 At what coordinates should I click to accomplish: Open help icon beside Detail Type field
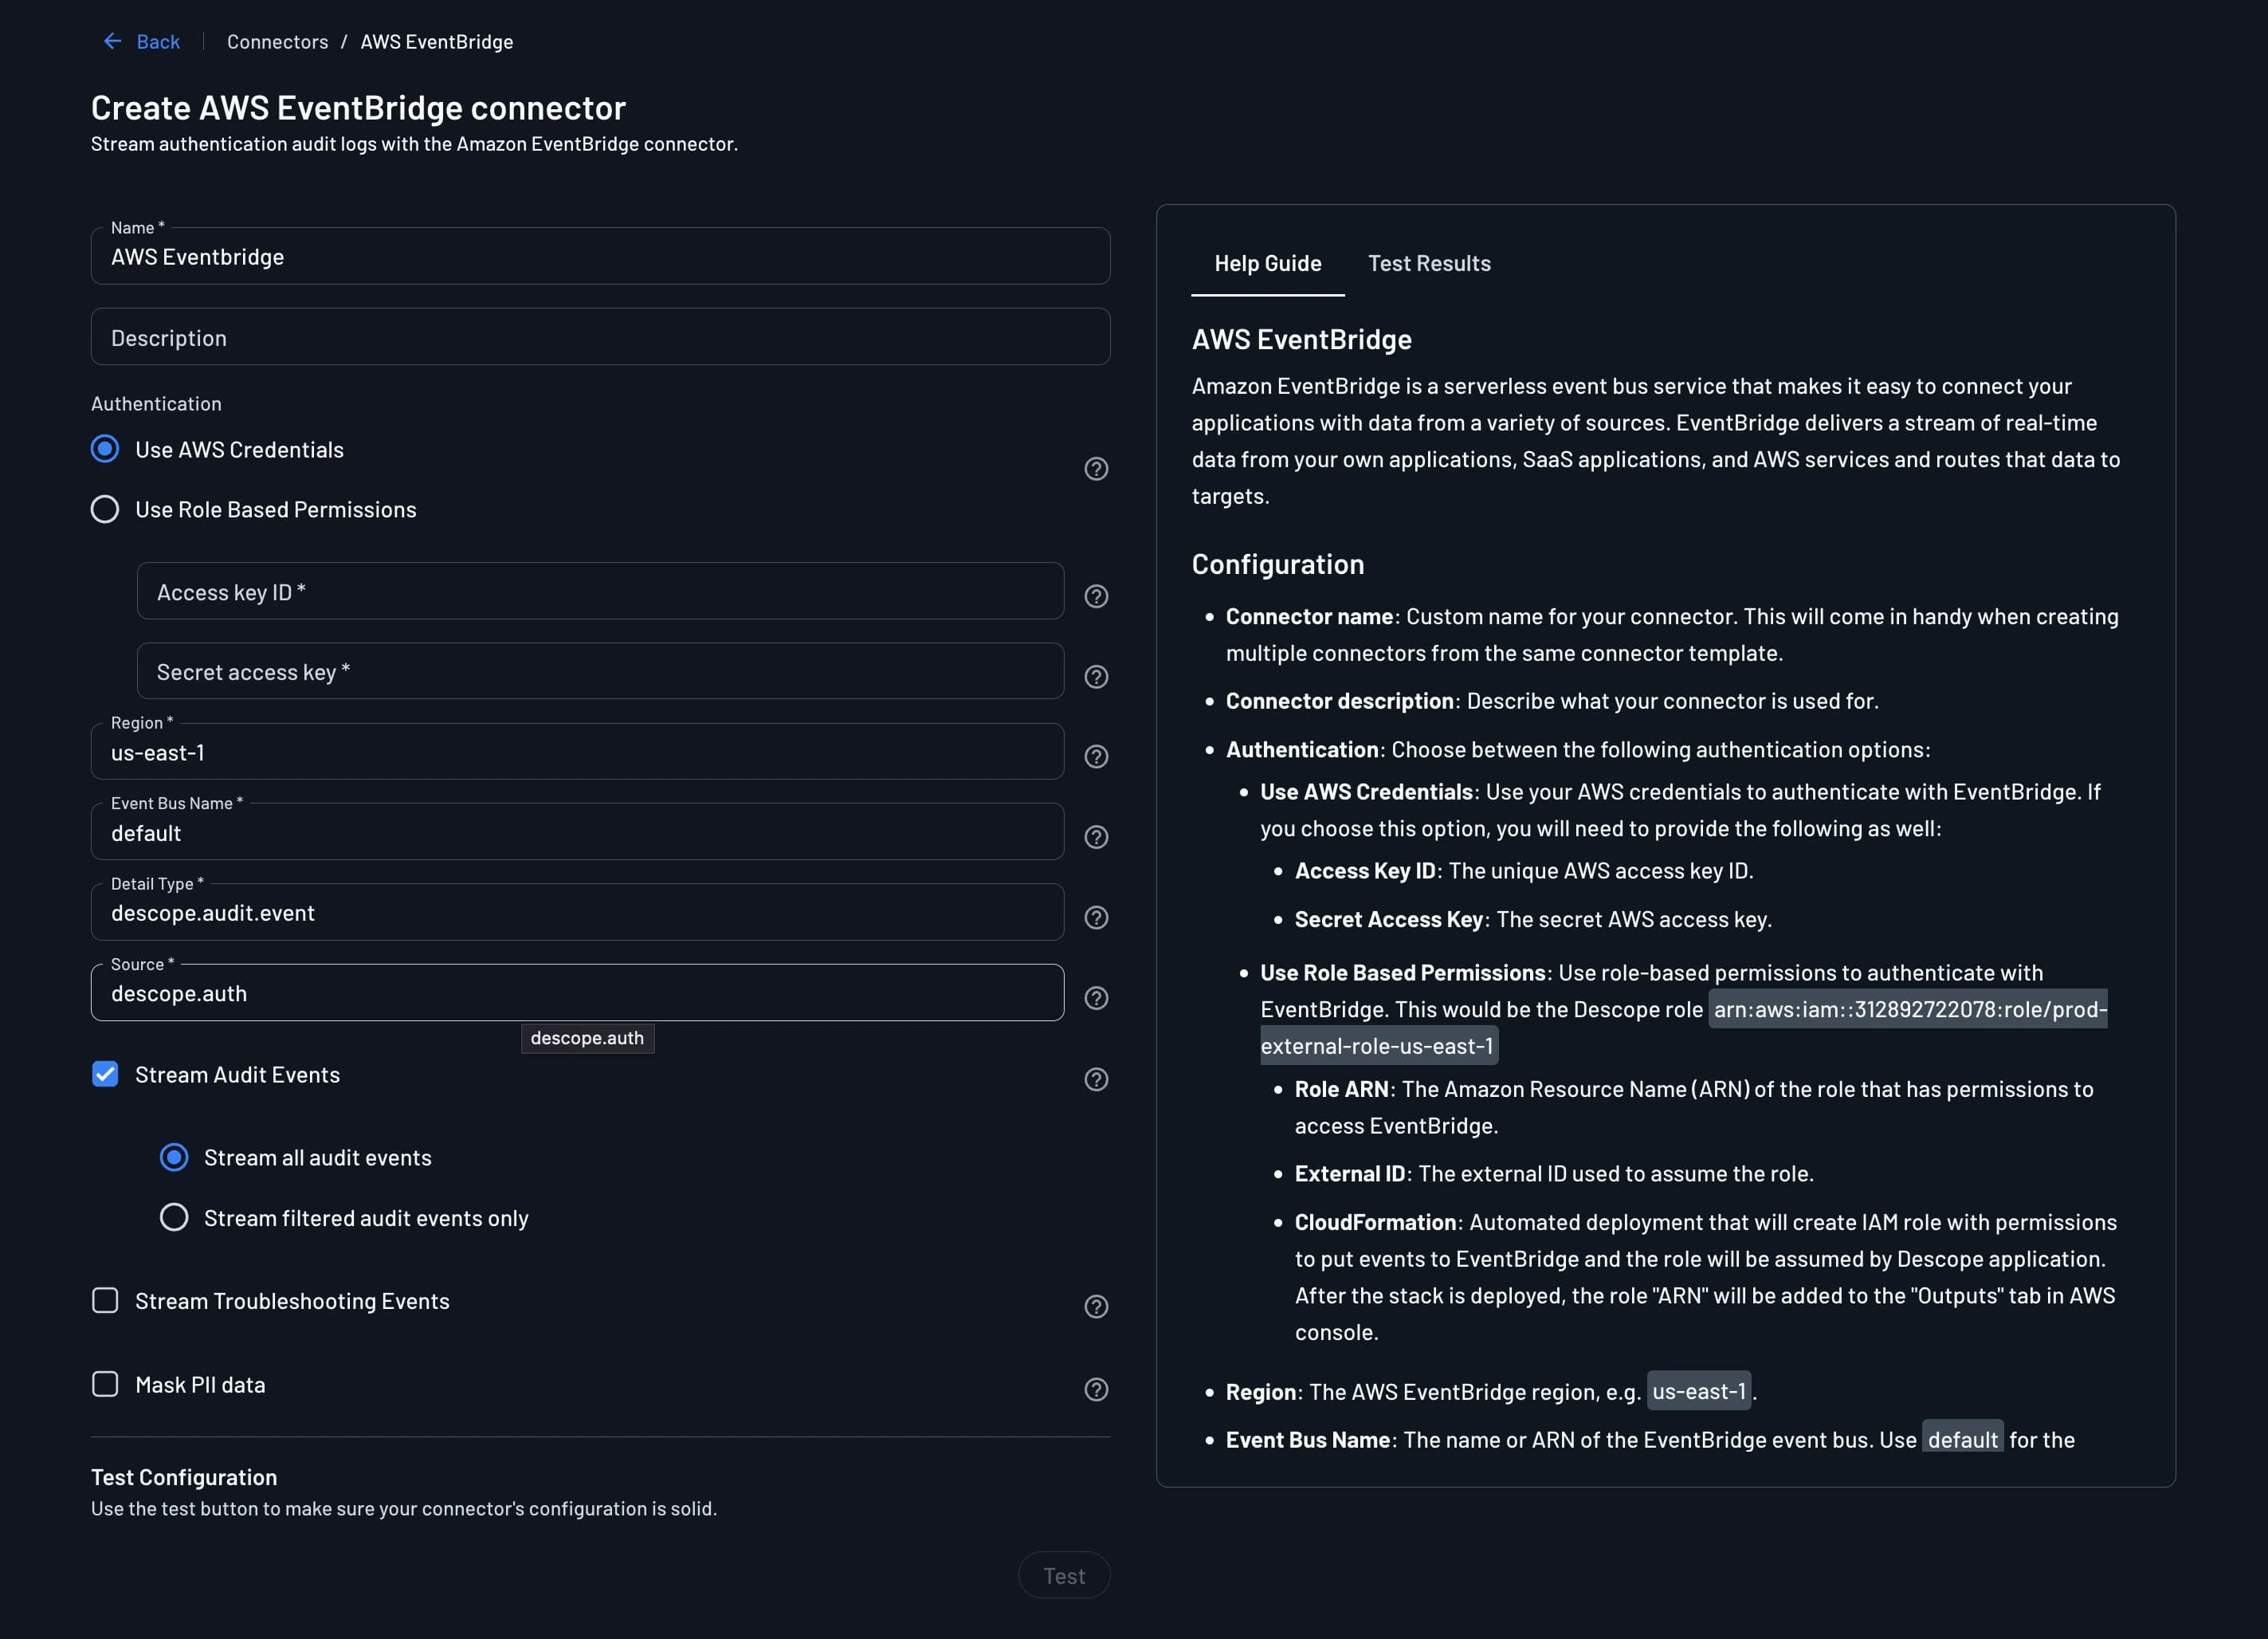click(x=1096, y=918)
